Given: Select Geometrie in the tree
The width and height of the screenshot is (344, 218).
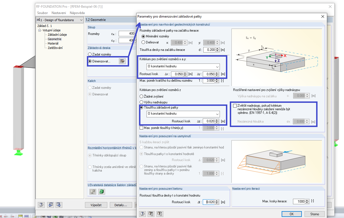Looking at the screenshot, I should tap(55, 39).
